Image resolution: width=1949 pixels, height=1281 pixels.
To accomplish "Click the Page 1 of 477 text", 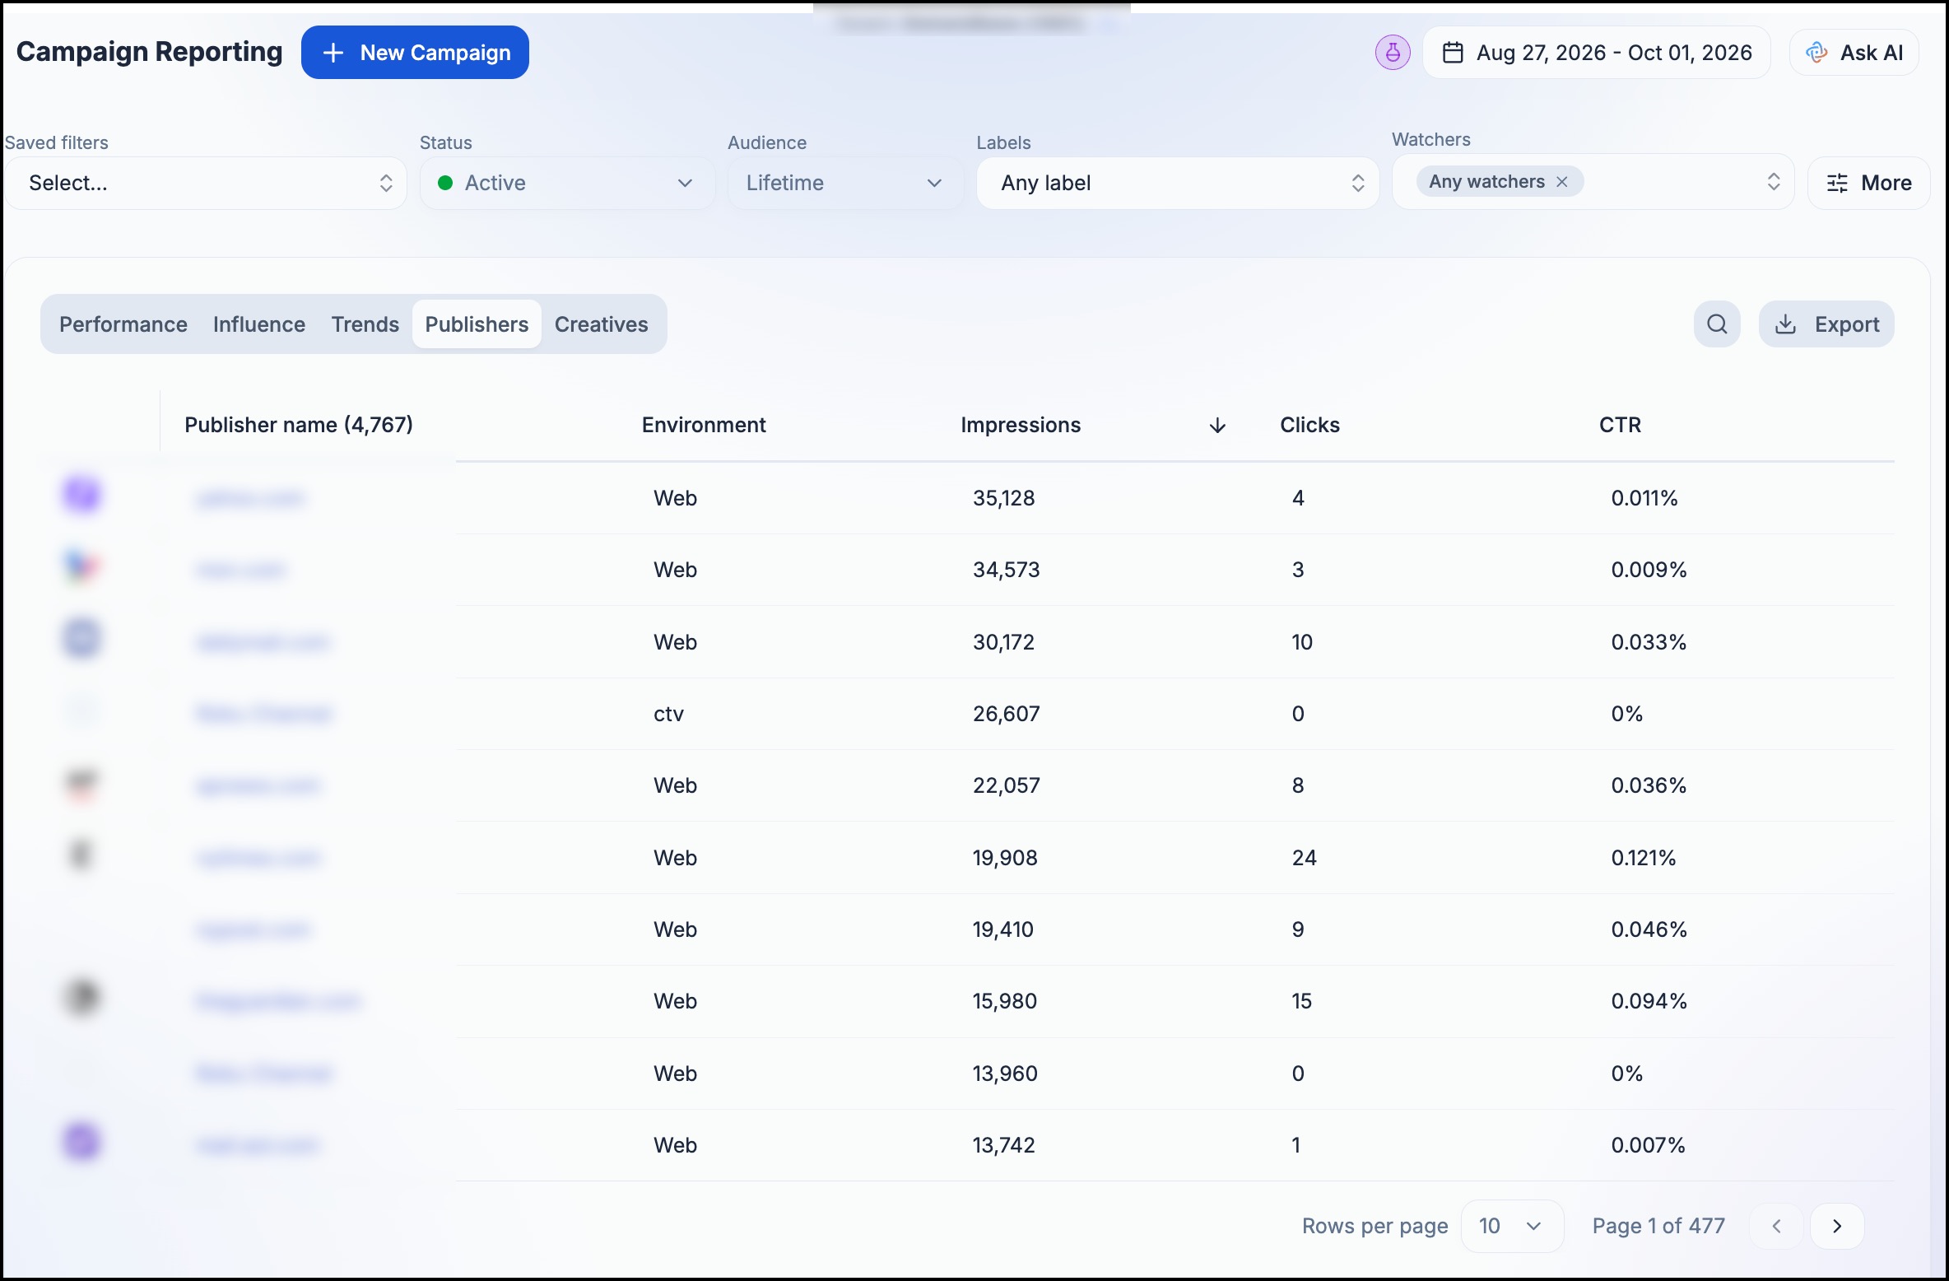I will 1658,1226.
